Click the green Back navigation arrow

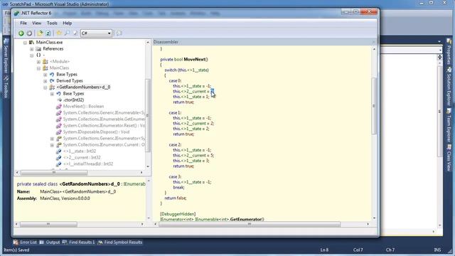point(21,33)
